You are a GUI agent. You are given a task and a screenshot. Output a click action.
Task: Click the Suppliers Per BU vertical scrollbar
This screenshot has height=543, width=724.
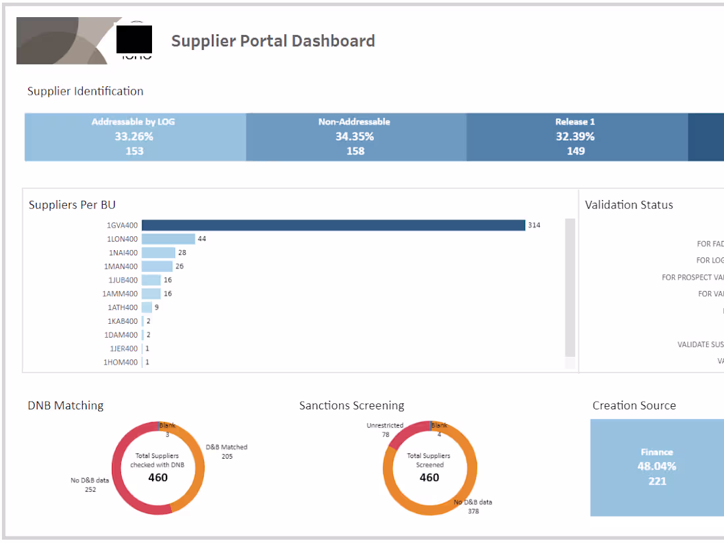(x=570, y=290)
